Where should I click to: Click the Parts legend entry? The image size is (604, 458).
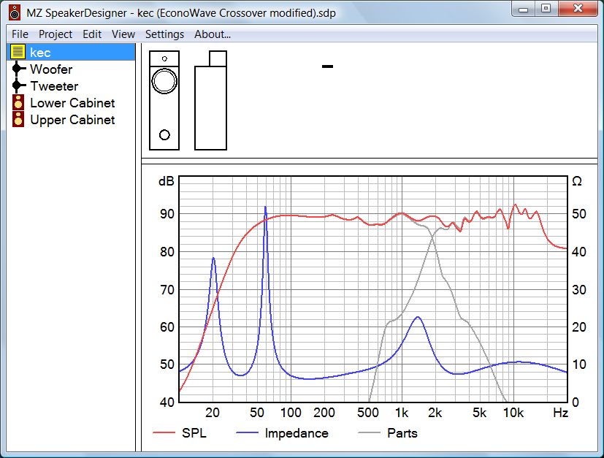tap(388, 433)
